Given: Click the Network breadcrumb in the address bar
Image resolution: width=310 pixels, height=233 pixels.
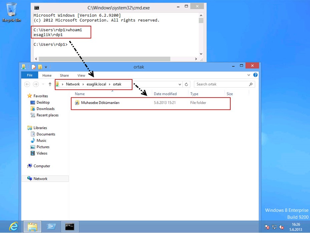Looking at the screenshot, I should 73,84.
